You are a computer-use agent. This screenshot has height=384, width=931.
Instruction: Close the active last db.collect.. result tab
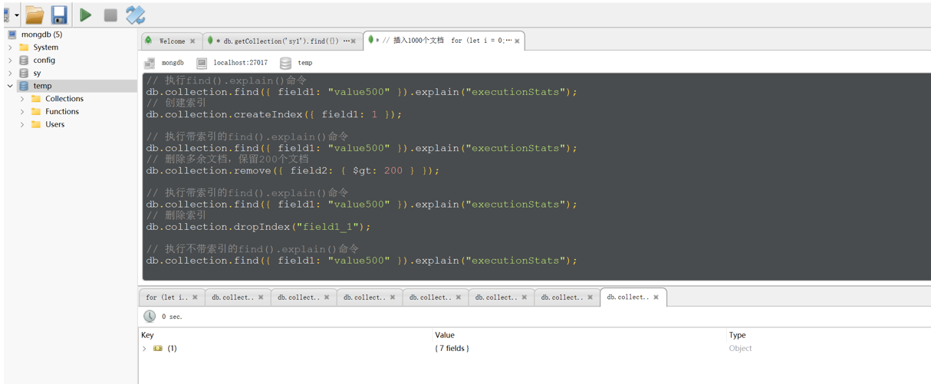point(656,297)
